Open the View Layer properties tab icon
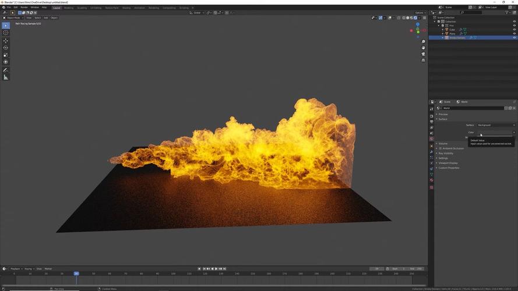 click(x=431, y=127)
